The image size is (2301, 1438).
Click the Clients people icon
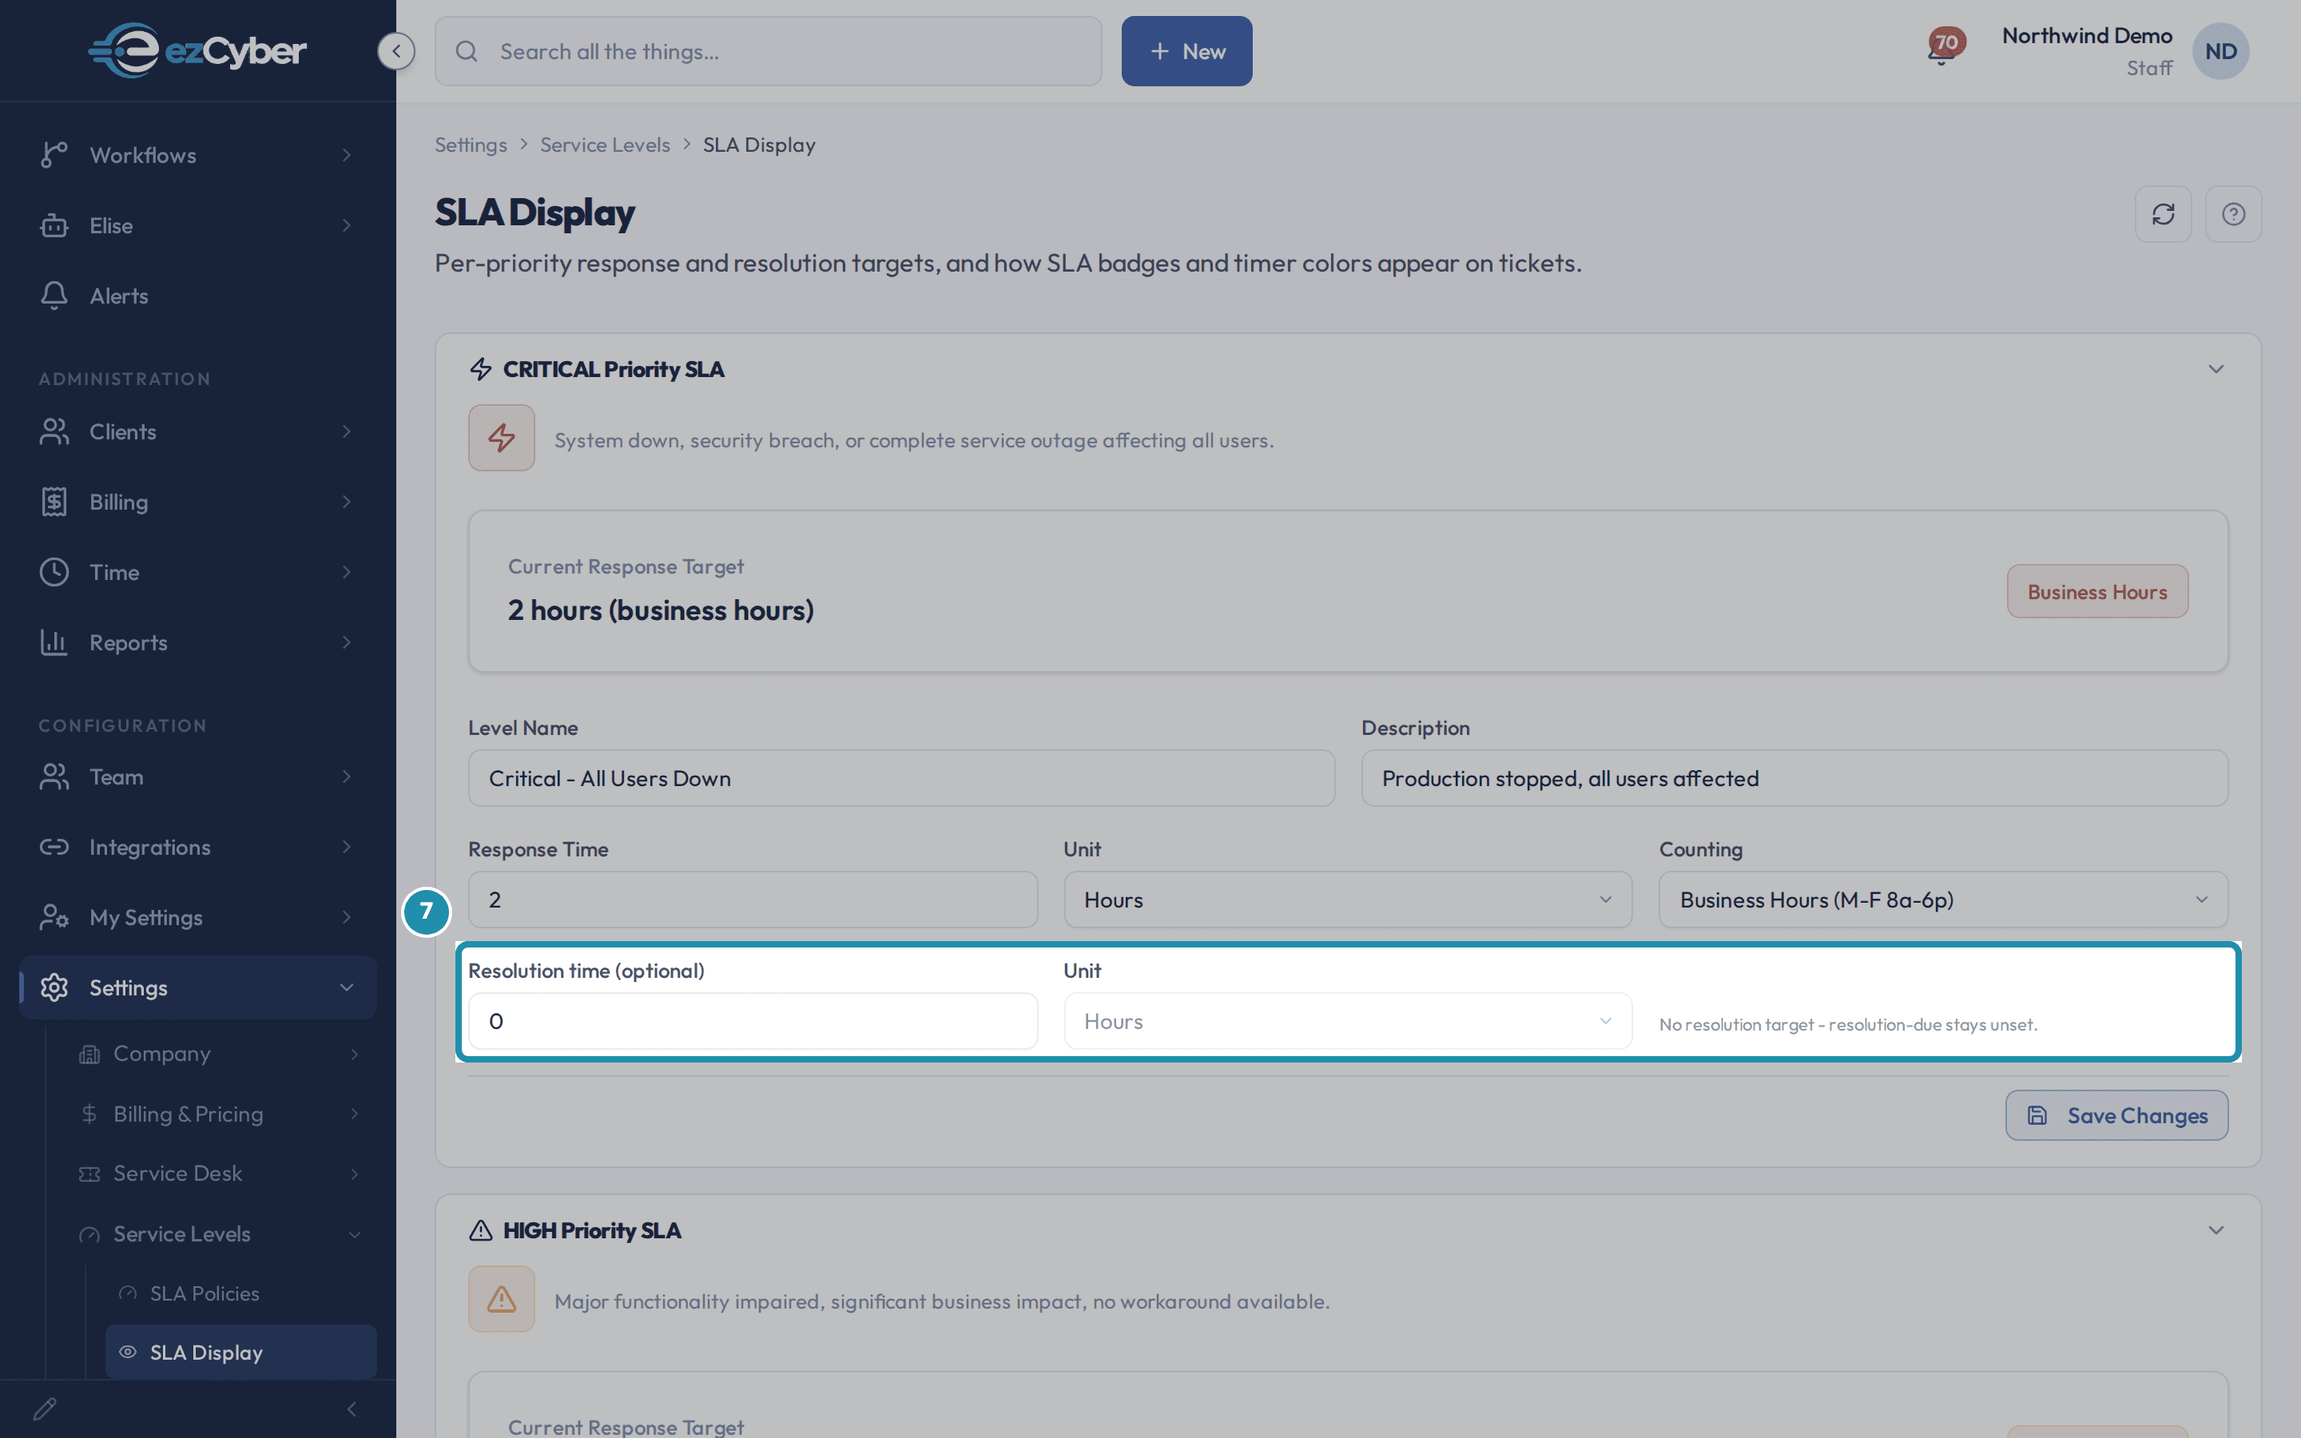[54, 431]
